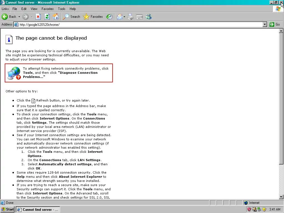Open the Messenger people icon
Viewport: 284px width, 213px height.
149,17
